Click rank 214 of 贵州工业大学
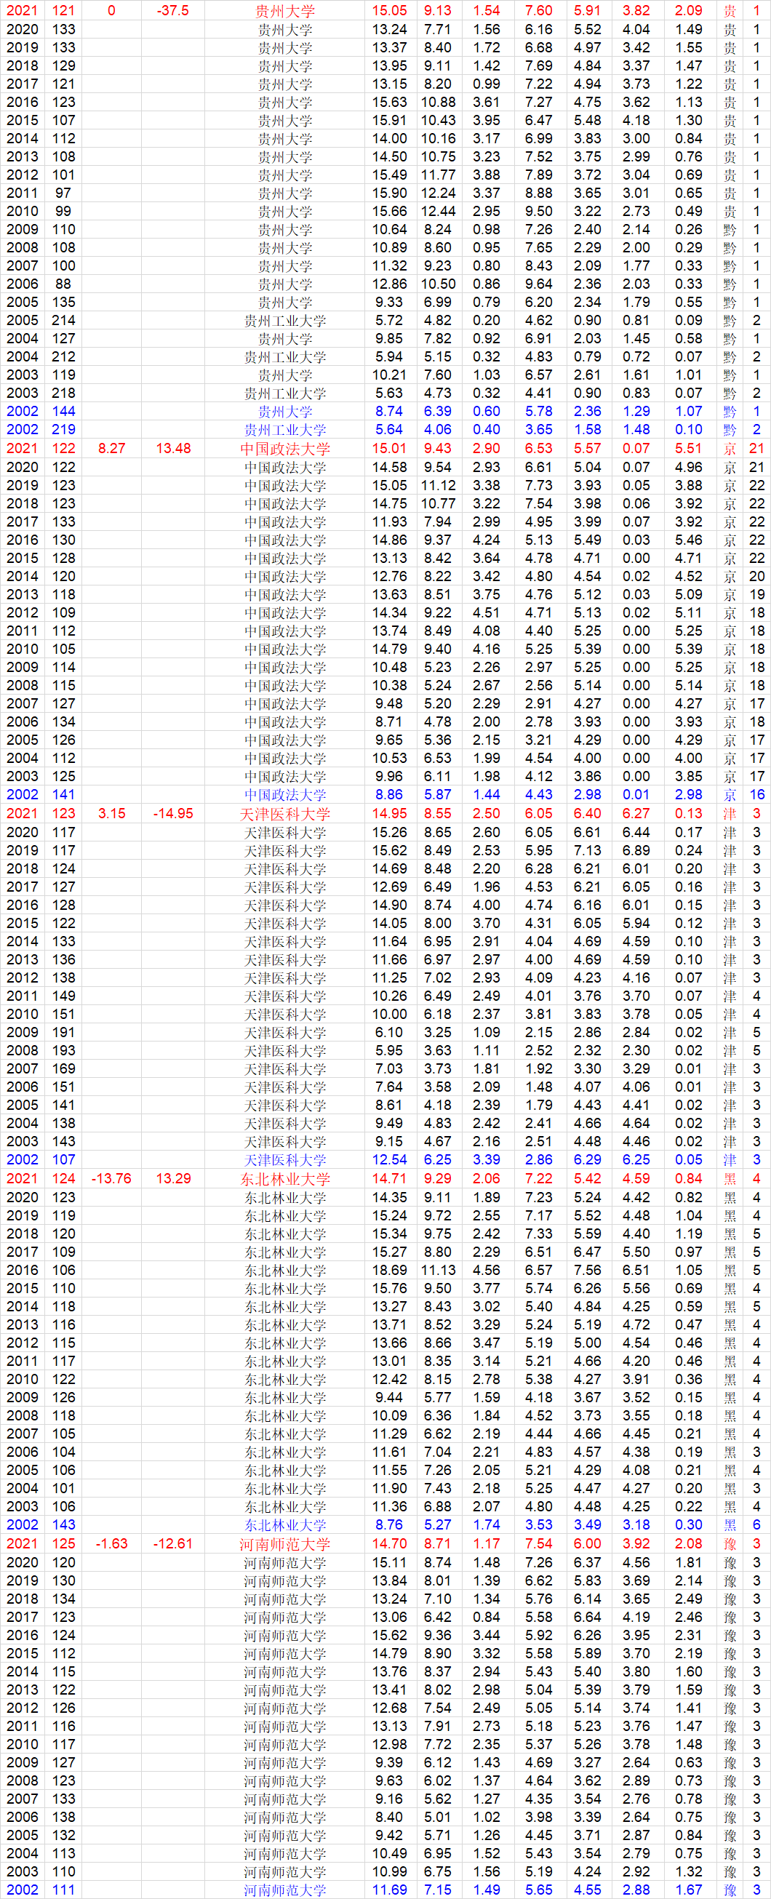Image resolution: width=771 pixels, height=1899 pixels. (63, 320)
